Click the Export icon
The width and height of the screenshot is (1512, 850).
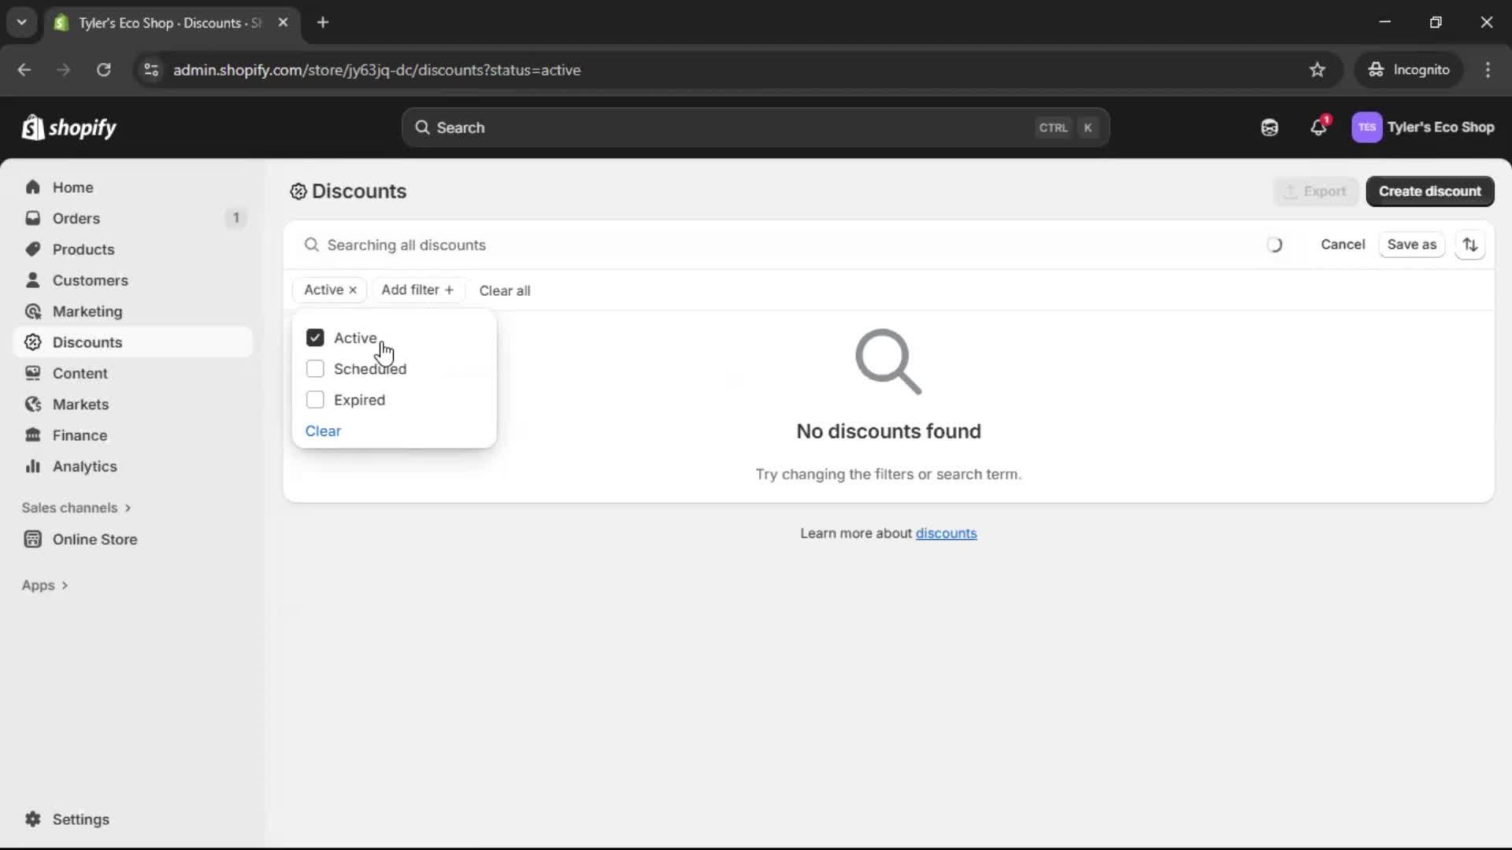pyautogui.click(x=1292, y=191)
